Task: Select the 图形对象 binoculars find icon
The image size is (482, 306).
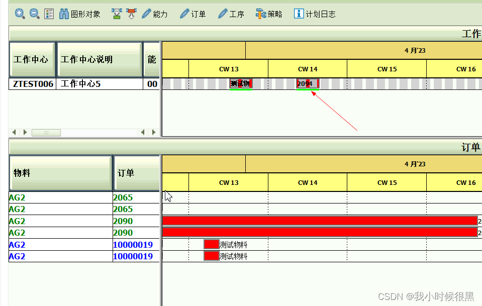Action: point(65,14)
